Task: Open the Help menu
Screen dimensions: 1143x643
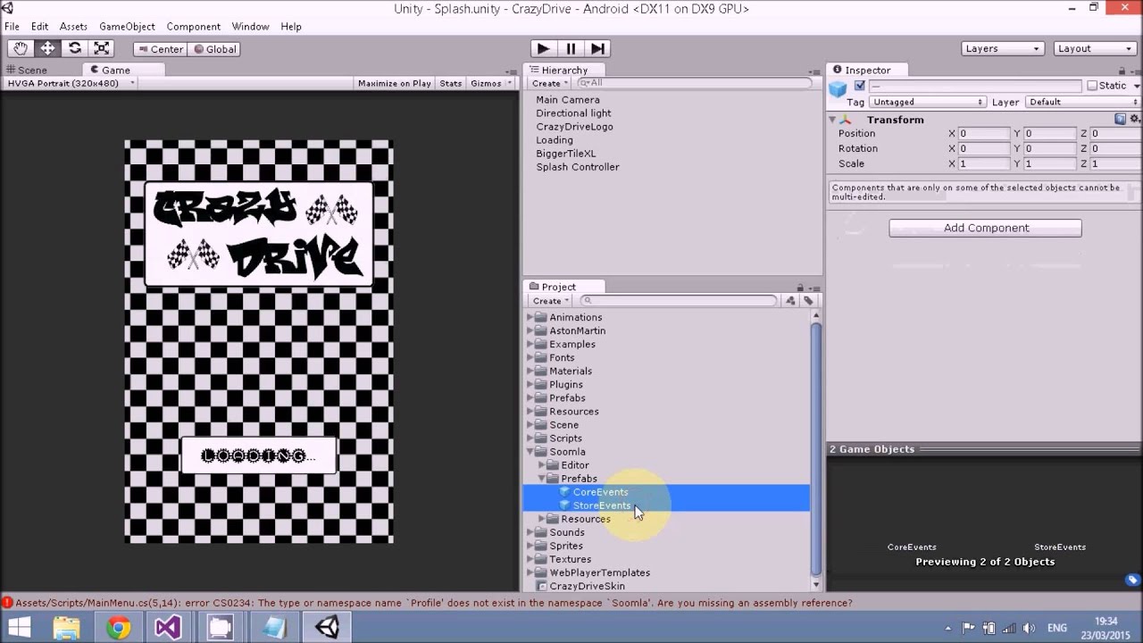Action: tap(291, 27)
